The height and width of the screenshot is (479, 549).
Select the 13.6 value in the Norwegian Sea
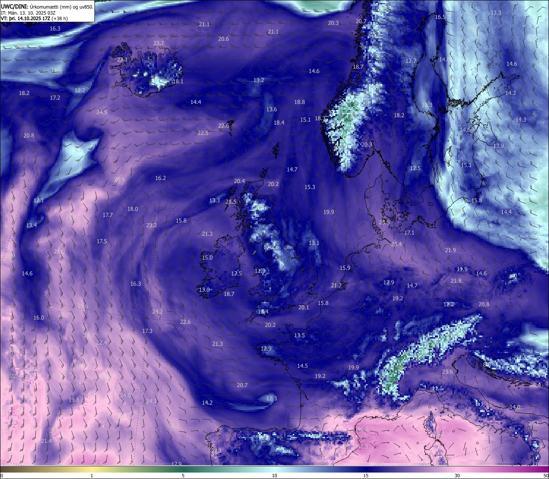point(271,109)
